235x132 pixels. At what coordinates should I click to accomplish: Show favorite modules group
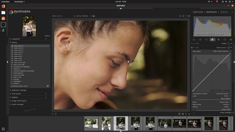200,40
